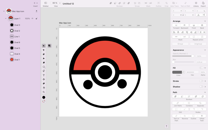The width and height of the screenshot is (208, 130).
Task: Click the Text on Path toolbar icon
Action: (185, 3)
